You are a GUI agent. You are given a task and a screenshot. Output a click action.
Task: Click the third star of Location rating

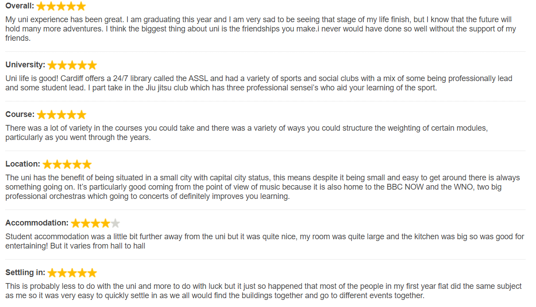click(67, 164)
